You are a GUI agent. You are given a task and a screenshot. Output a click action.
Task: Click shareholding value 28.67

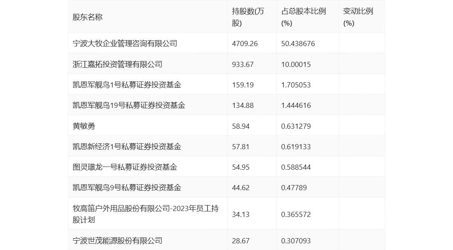[241, 241]
